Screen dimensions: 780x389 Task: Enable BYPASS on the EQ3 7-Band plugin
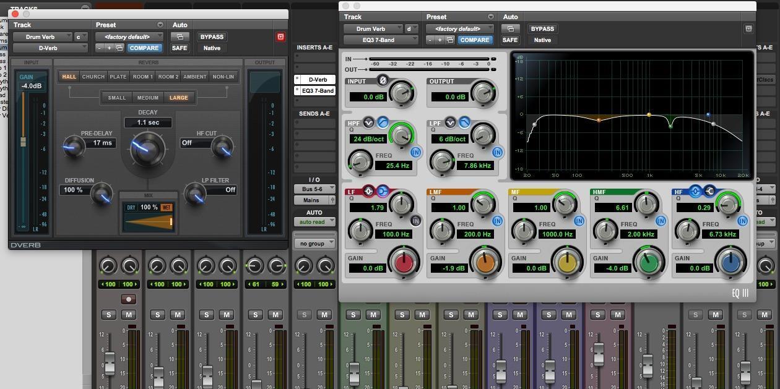click(542, 28)
